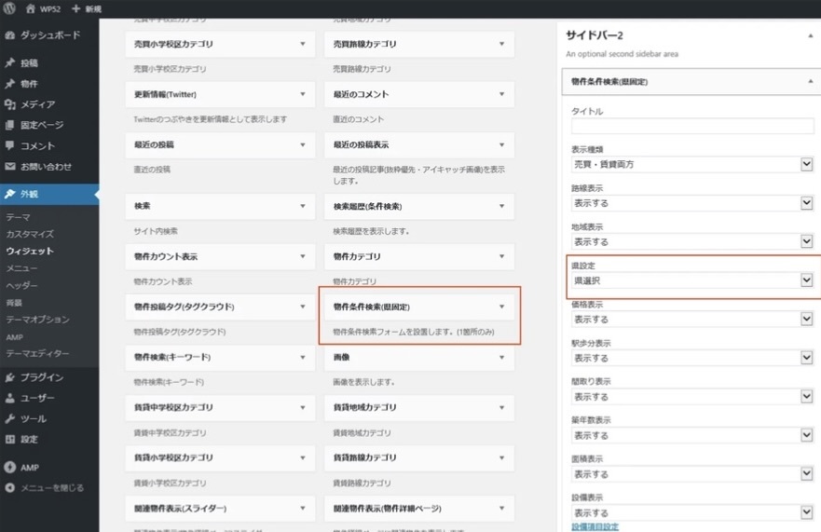This screenshot has width=821, height=532.
Task: Open カスタマイズ submenu item
Action: [30, 234]
